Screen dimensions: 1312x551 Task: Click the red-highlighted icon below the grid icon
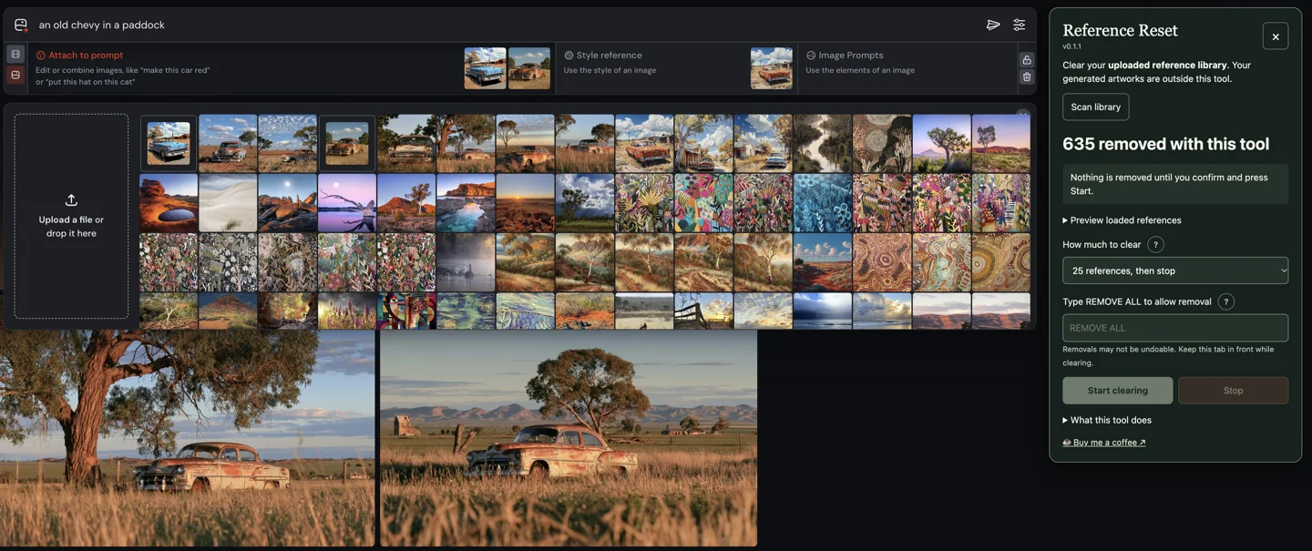15,75
